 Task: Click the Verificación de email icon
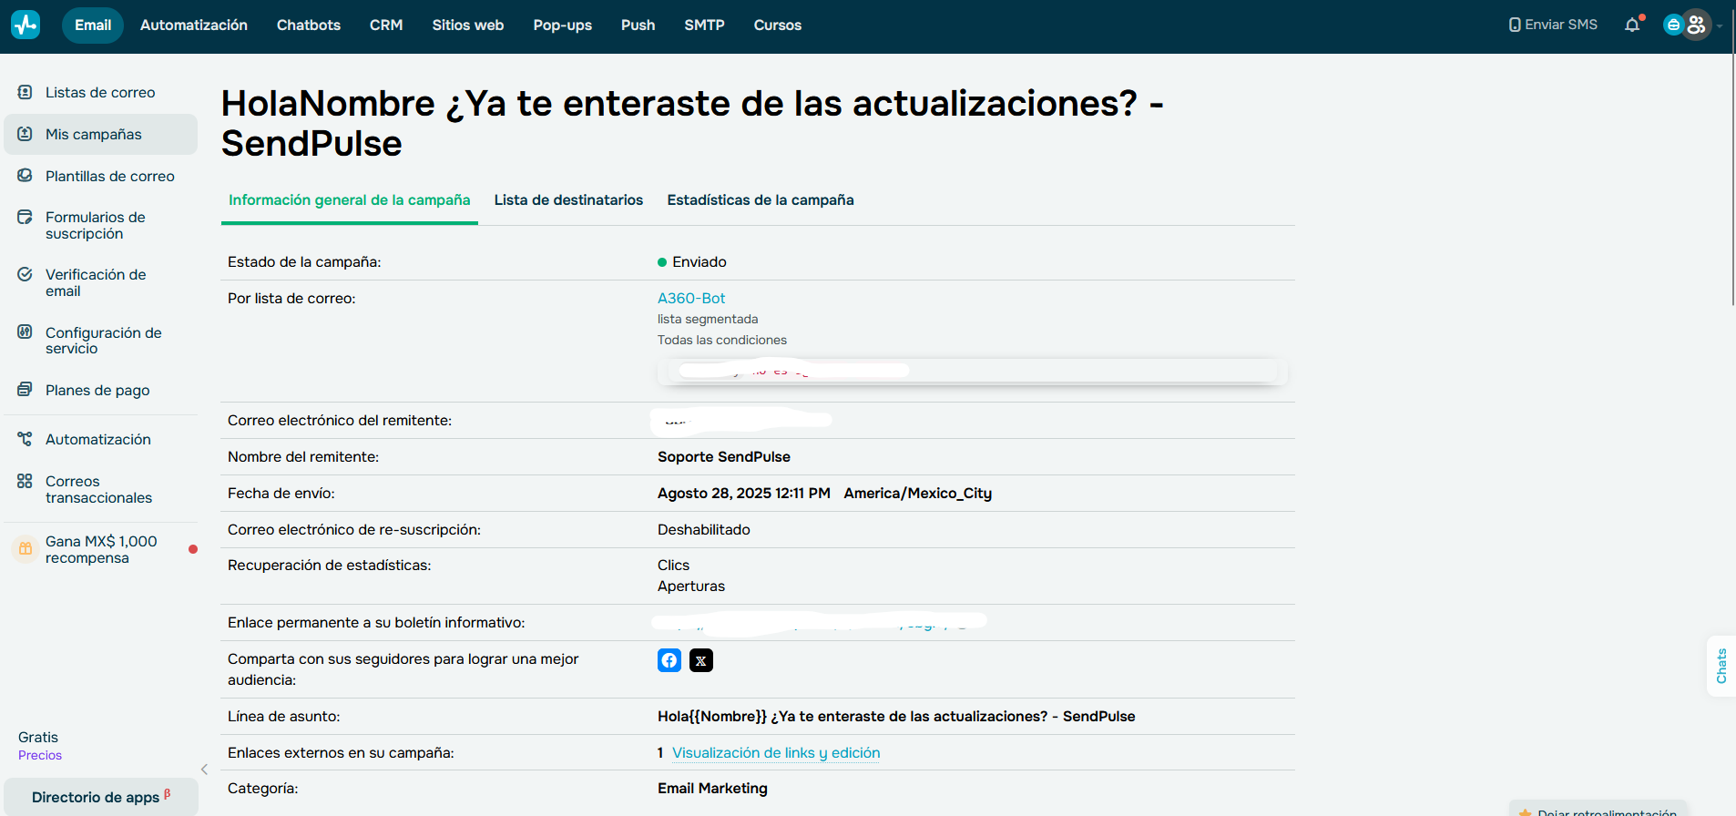26,274
